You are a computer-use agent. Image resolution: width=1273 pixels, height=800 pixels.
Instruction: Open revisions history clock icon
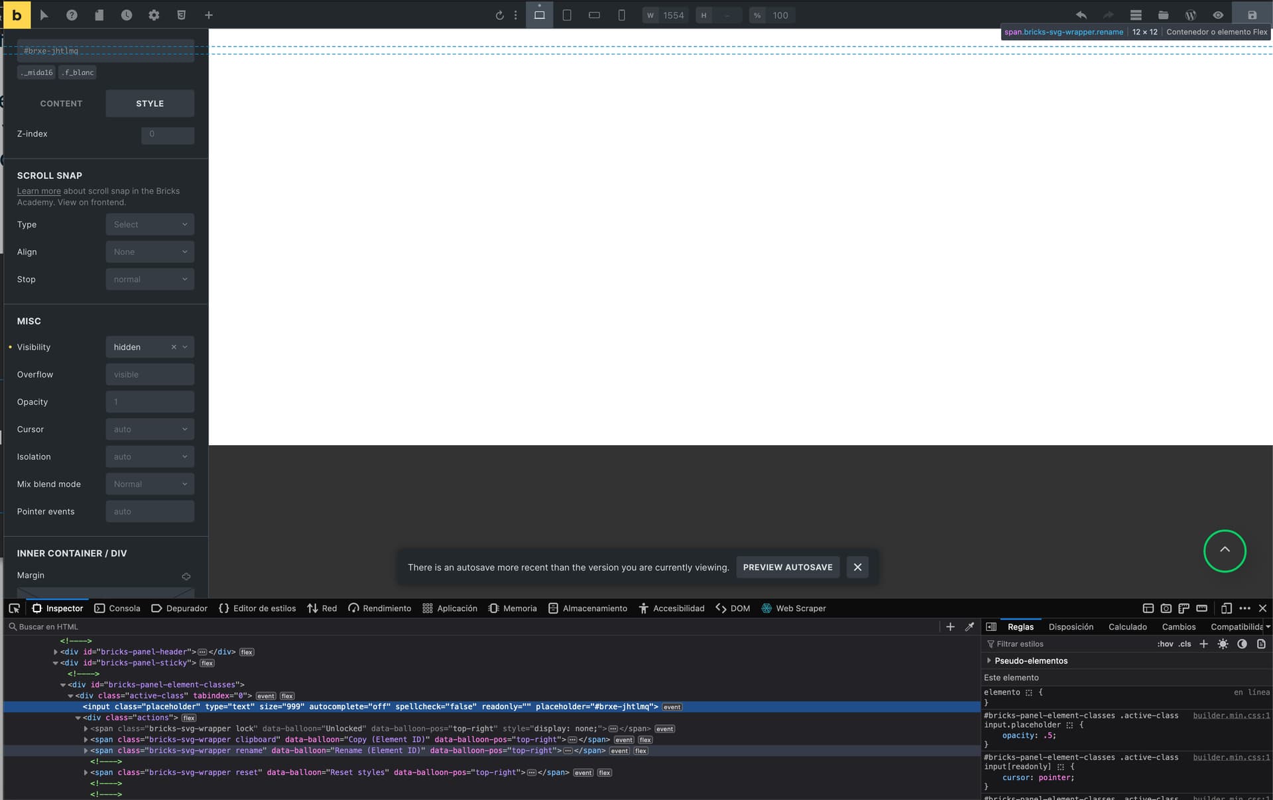tap(126, 15)
